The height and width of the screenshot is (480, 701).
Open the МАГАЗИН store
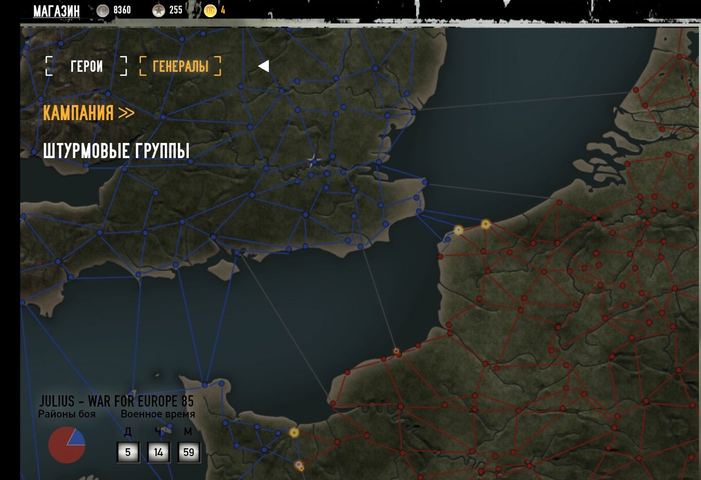click(57, 10)
